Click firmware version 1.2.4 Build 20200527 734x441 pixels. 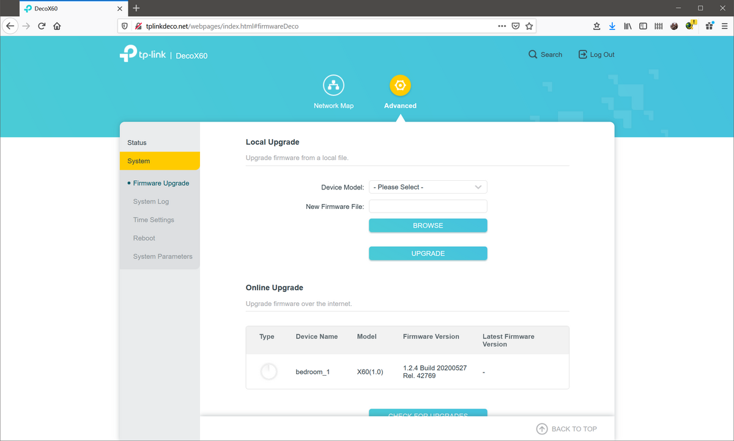[x=435, y=371]
